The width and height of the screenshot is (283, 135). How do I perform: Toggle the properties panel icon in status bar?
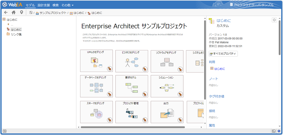(x=274, y=131)
